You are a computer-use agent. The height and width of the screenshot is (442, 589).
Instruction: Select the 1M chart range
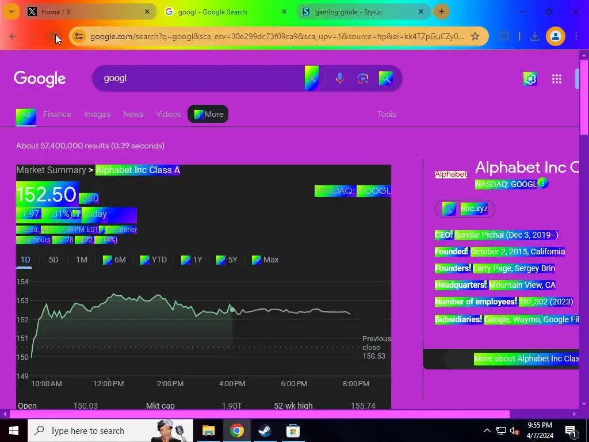click(82, 260)
